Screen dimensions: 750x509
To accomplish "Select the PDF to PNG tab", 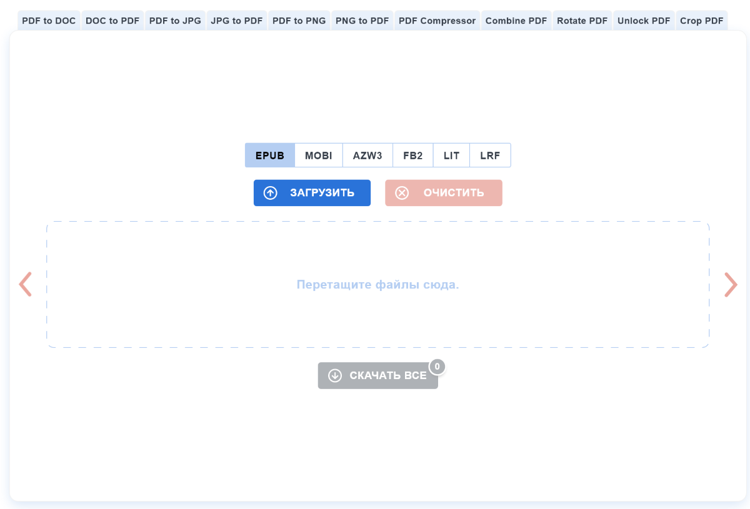I will click(299, 21).
